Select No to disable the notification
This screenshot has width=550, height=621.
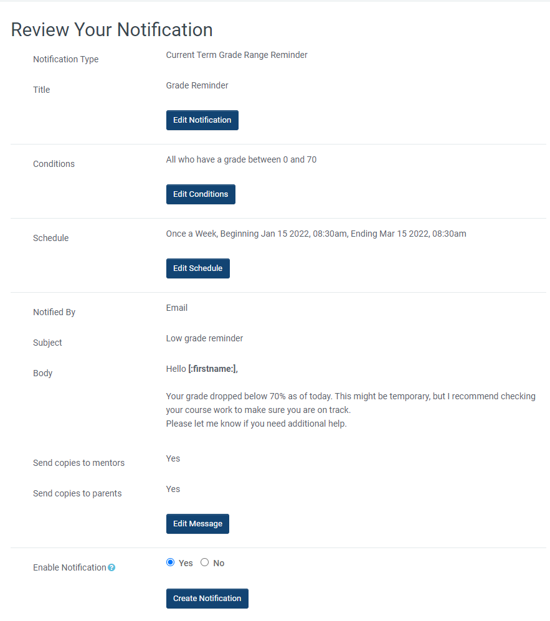point(204,562)
